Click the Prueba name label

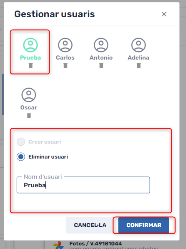tap(30, 58)
